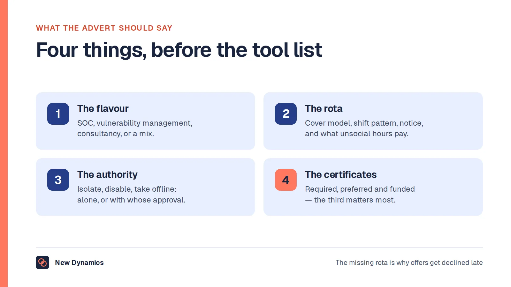
Task: Select the text 'Required, preferred and funded'
Action: pyautogui.click(x=360, y=189)
